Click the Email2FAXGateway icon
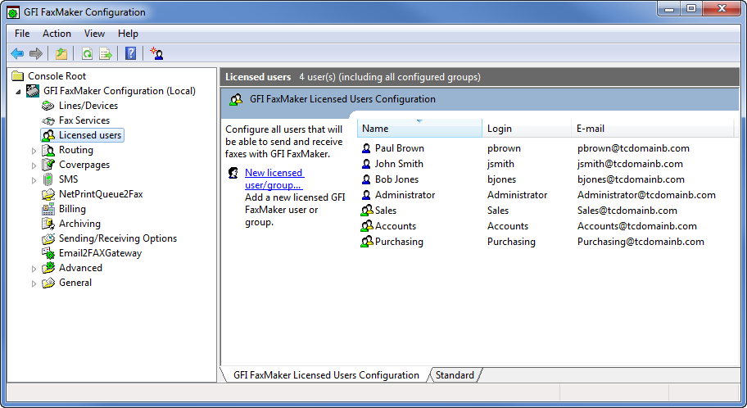The height and width of the screenshot is (408, 747). [x=48, y=254]
